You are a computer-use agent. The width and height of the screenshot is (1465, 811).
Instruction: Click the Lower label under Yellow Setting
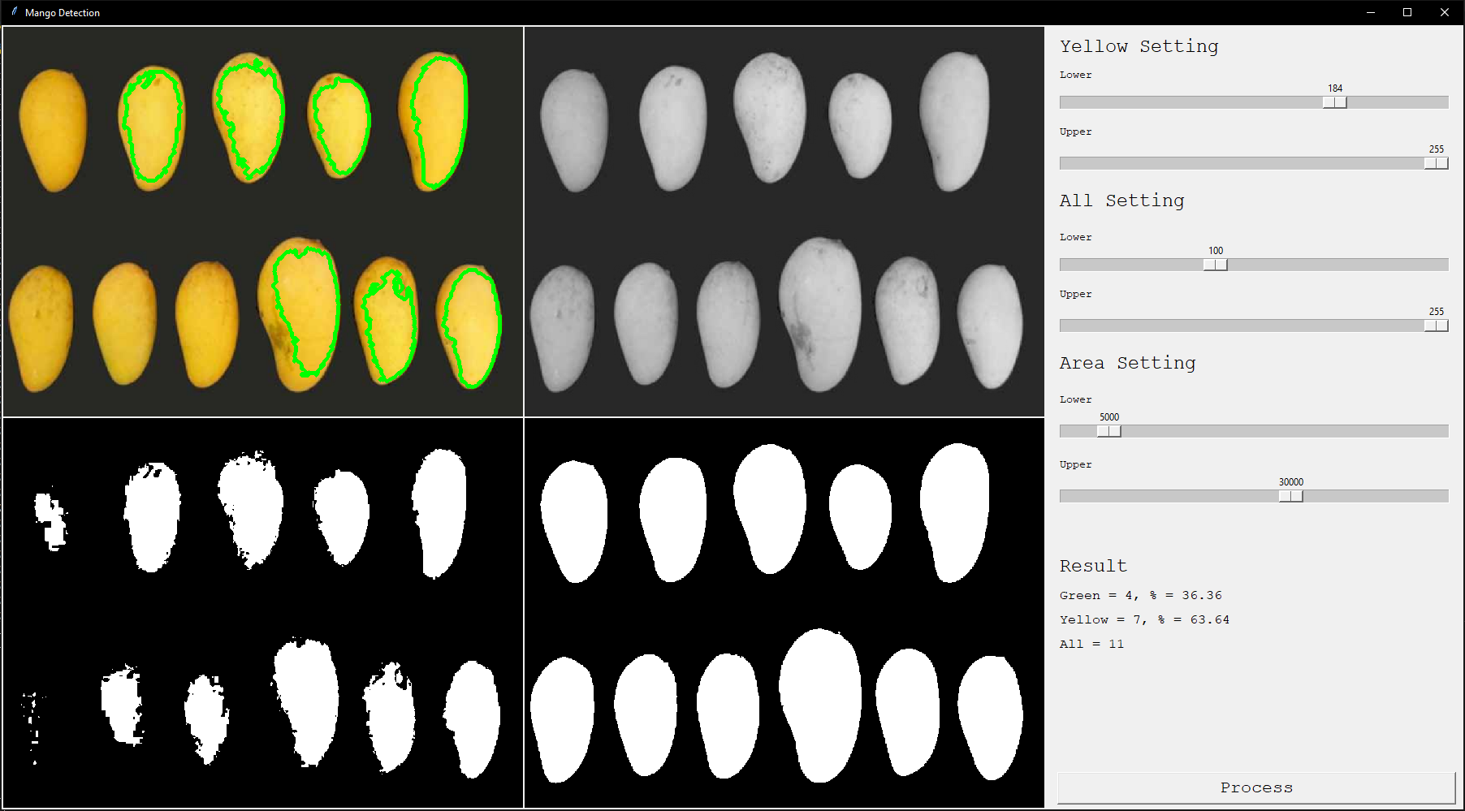click(1075, 75)
